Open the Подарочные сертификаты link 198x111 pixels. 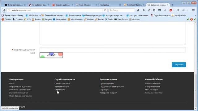click(112, 87)
